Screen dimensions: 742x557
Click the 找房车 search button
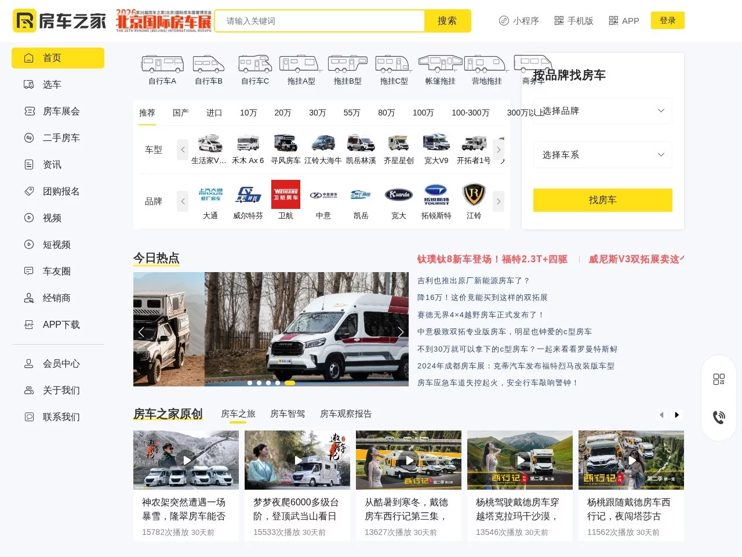click(x=602, y=200)
